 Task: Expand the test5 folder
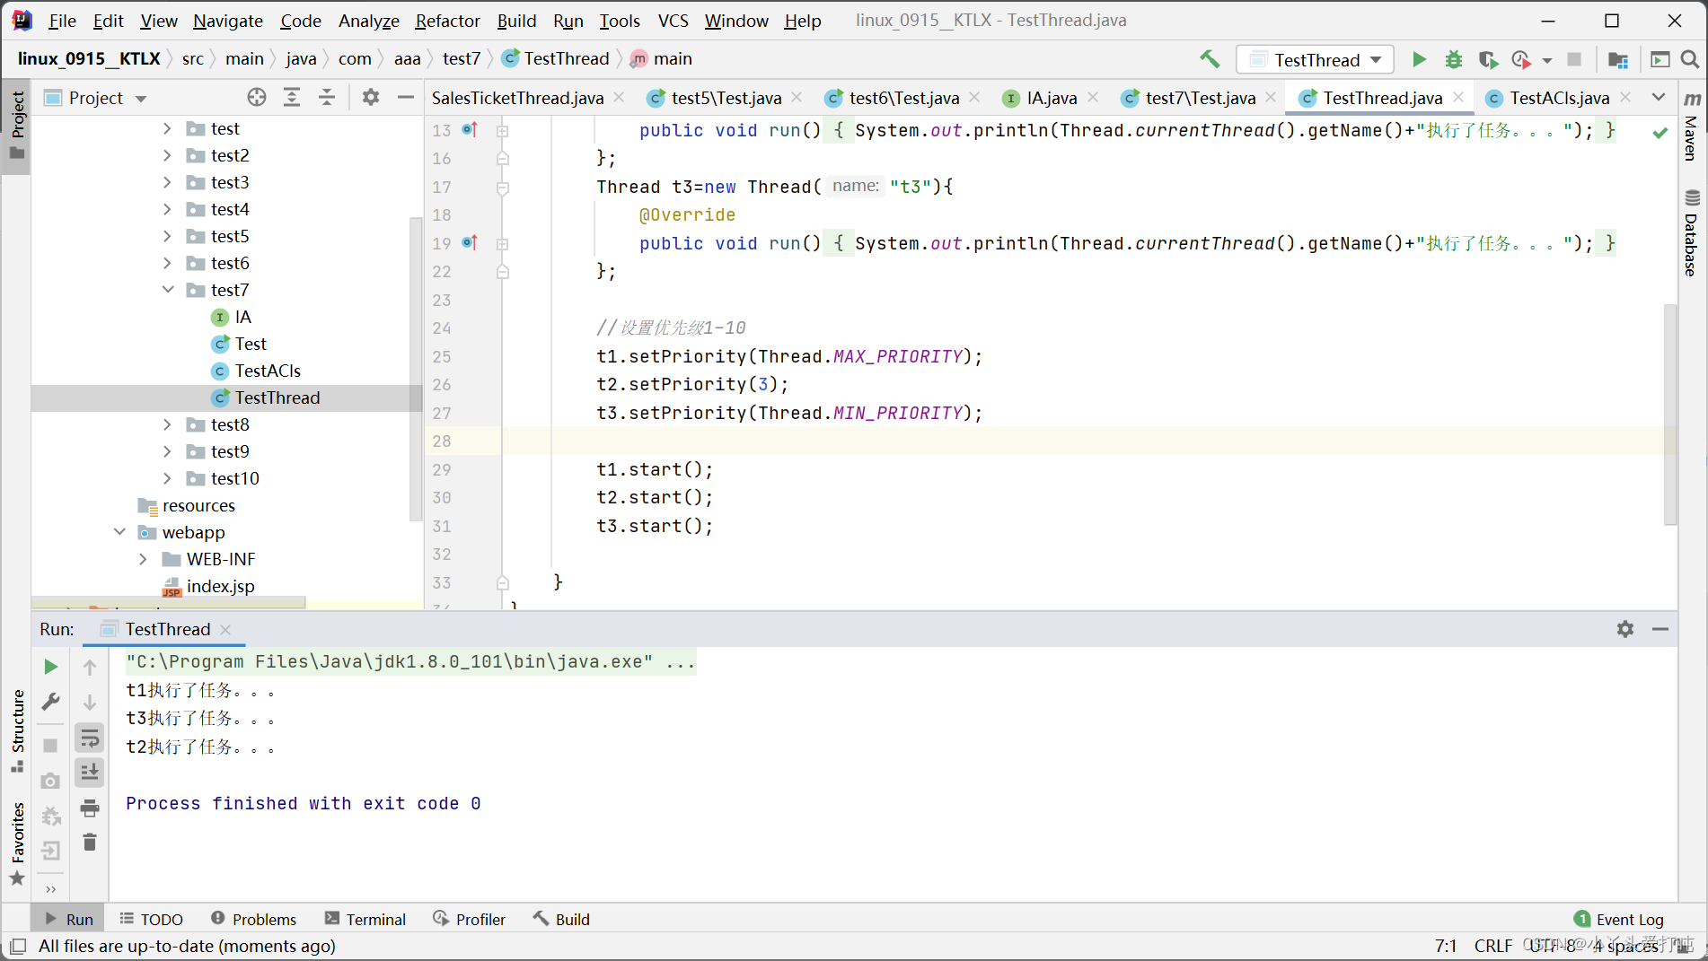click(167, 236)
